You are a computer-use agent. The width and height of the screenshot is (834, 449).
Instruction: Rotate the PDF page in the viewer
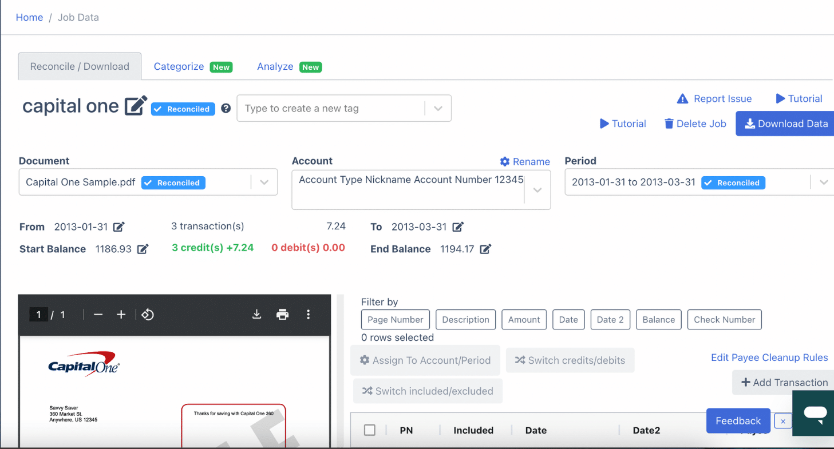[x=148, y=314]
